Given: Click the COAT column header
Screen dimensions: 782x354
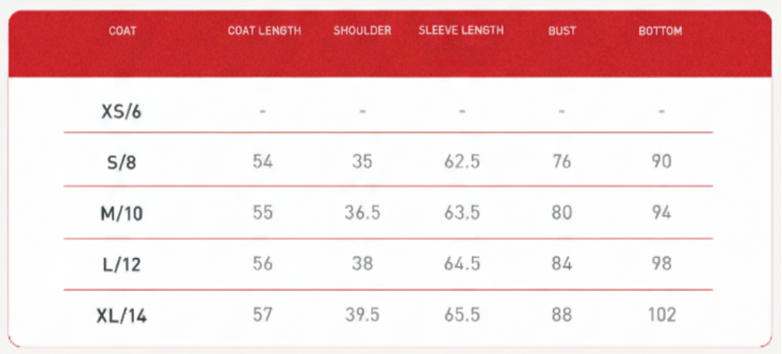Looking at the screenshot, I should pyautogui.click(x=122, y=31).
